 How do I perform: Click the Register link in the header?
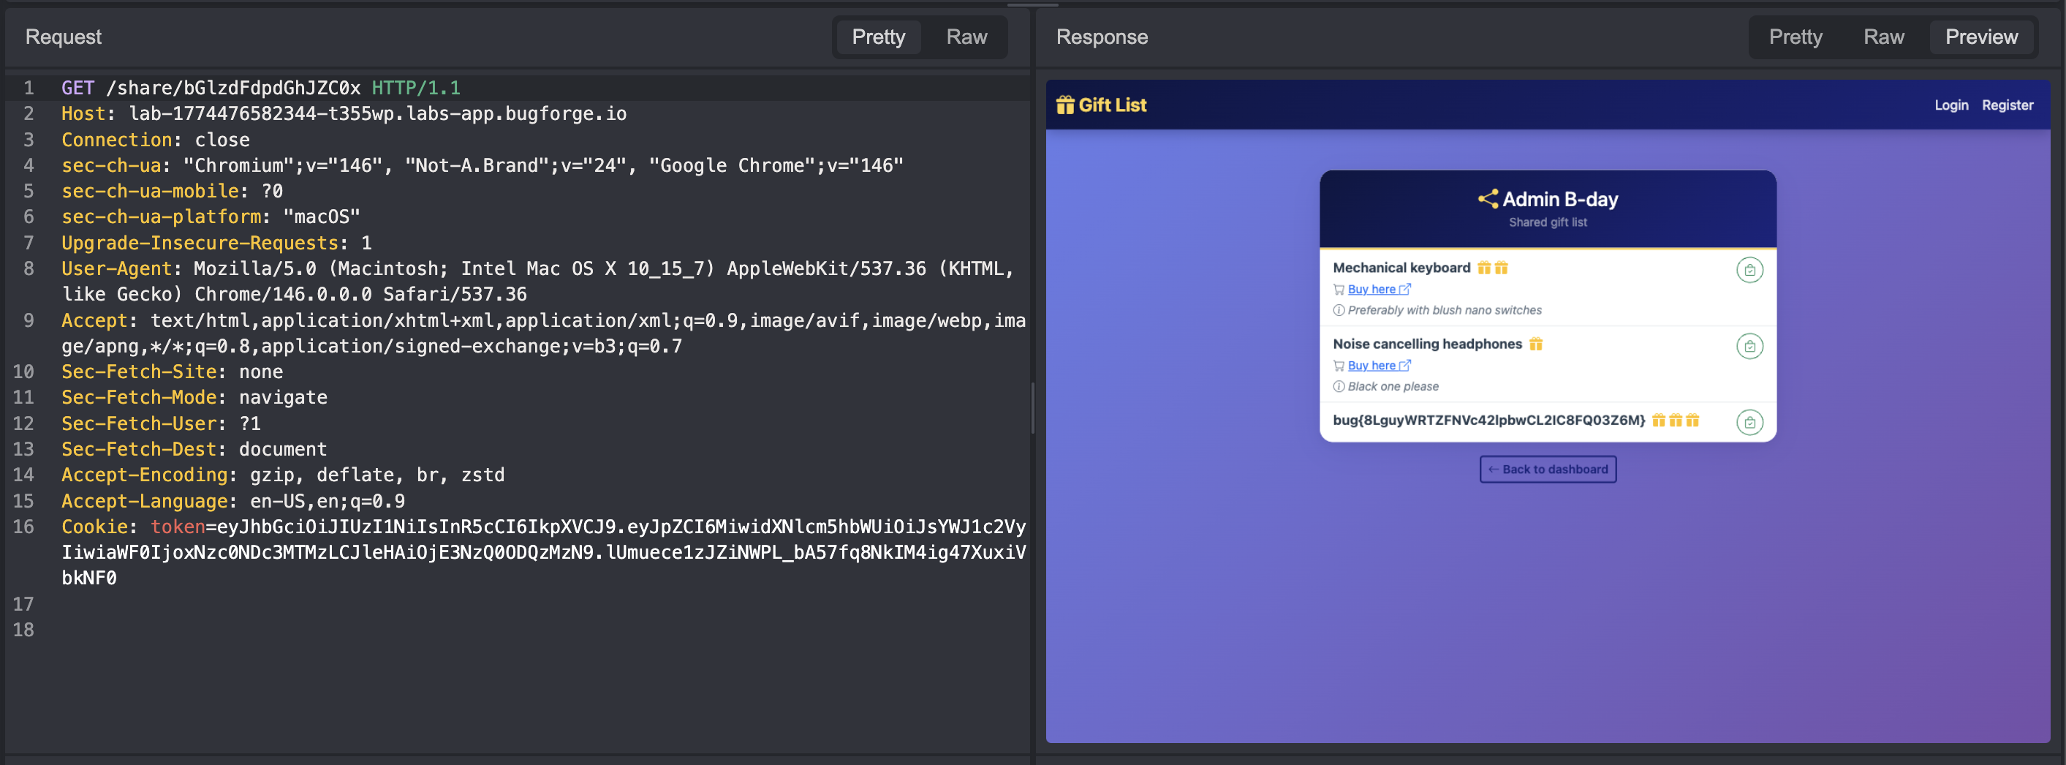coord(2007,105)
